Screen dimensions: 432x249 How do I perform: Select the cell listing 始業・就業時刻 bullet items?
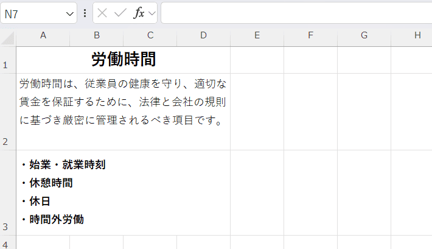(x=124, y=192)
